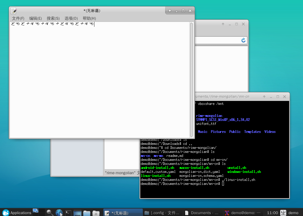303x216 pixels.
Task: Click macos-install.sh in the terminal listing
Action: coord(194,168)
